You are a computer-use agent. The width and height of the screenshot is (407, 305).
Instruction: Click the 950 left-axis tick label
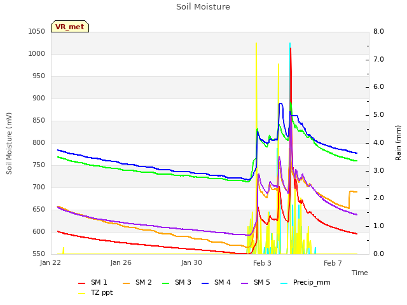(x=39, y=76)
